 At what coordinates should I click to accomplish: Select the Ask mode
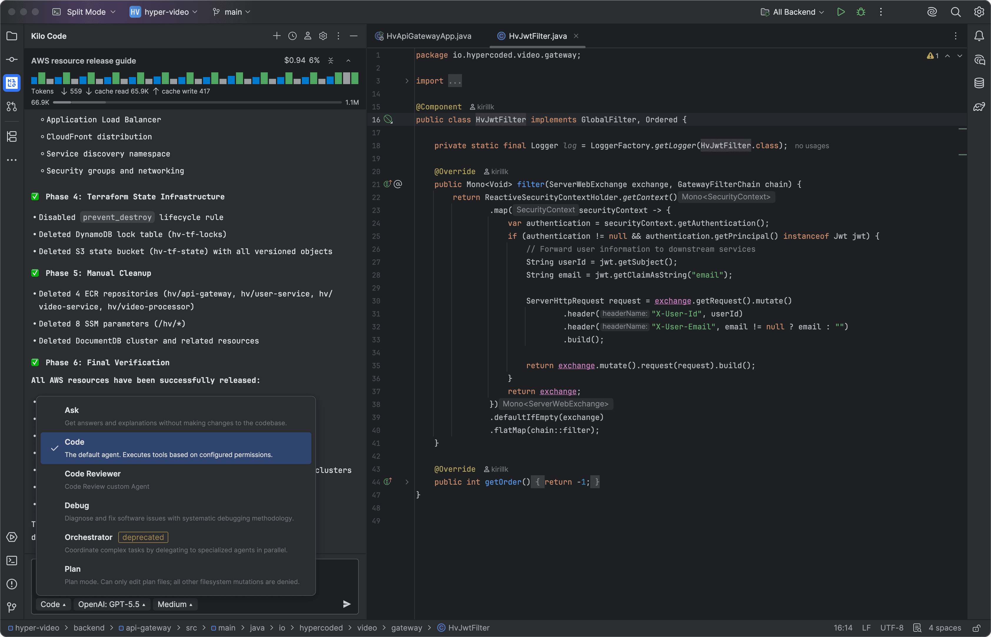176,416
